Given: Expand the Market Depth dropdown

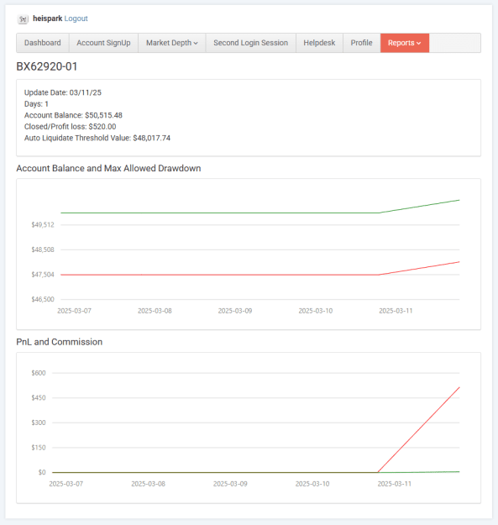Looking at the screenshot, I should pos(171,43).
